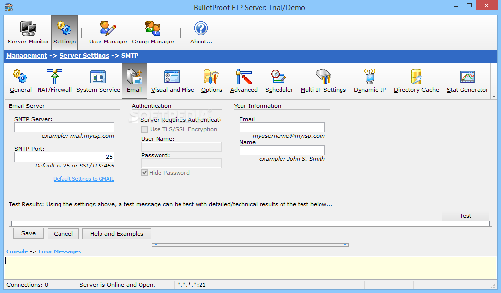Click the console panel splitter handle

tap(250, 245)
